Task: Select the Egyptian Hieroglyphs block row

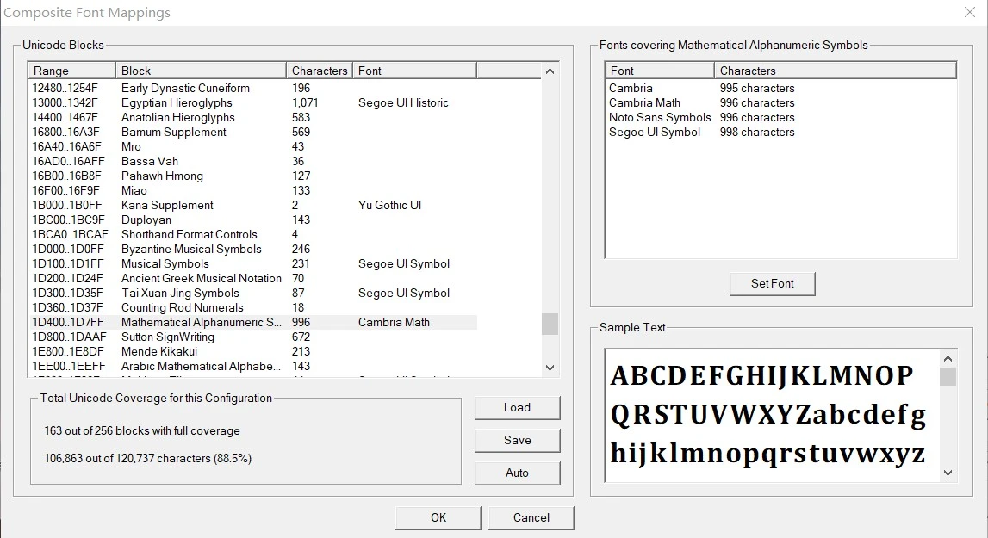Action: point(253,102)
